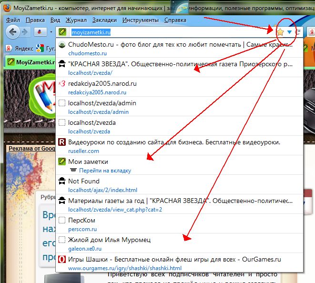Click the www.ourgames.ru shashki.html URL
The width and height of the screenshot is (315, 283).
125,268
